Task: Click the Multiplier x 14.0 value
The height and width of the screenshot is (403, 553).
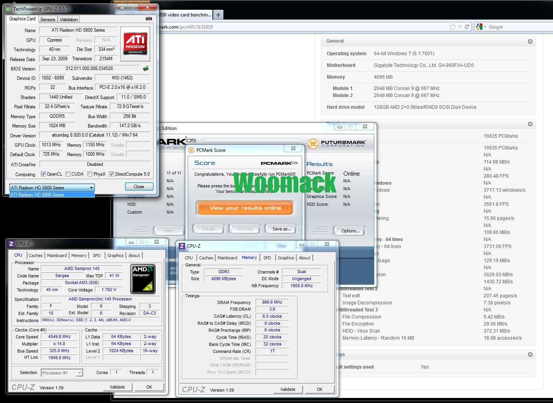Action: (60, 344)
